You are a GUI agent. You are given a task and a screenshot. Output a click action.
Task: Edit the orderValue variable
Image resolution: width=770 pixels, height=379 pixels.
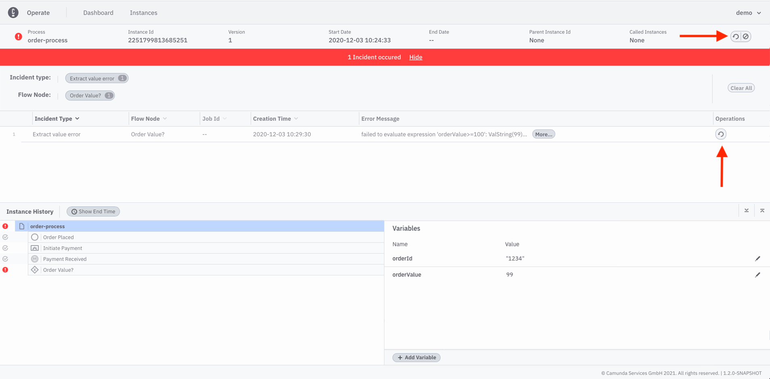(x=757, y=275)
